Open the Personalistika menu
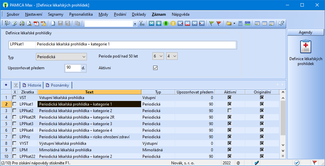325x166 pixels. coord(81,14)
